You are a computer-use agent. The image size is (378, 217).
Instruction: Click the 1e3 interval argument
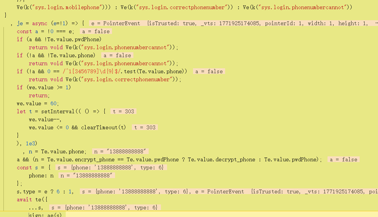[x=32, y=143]
